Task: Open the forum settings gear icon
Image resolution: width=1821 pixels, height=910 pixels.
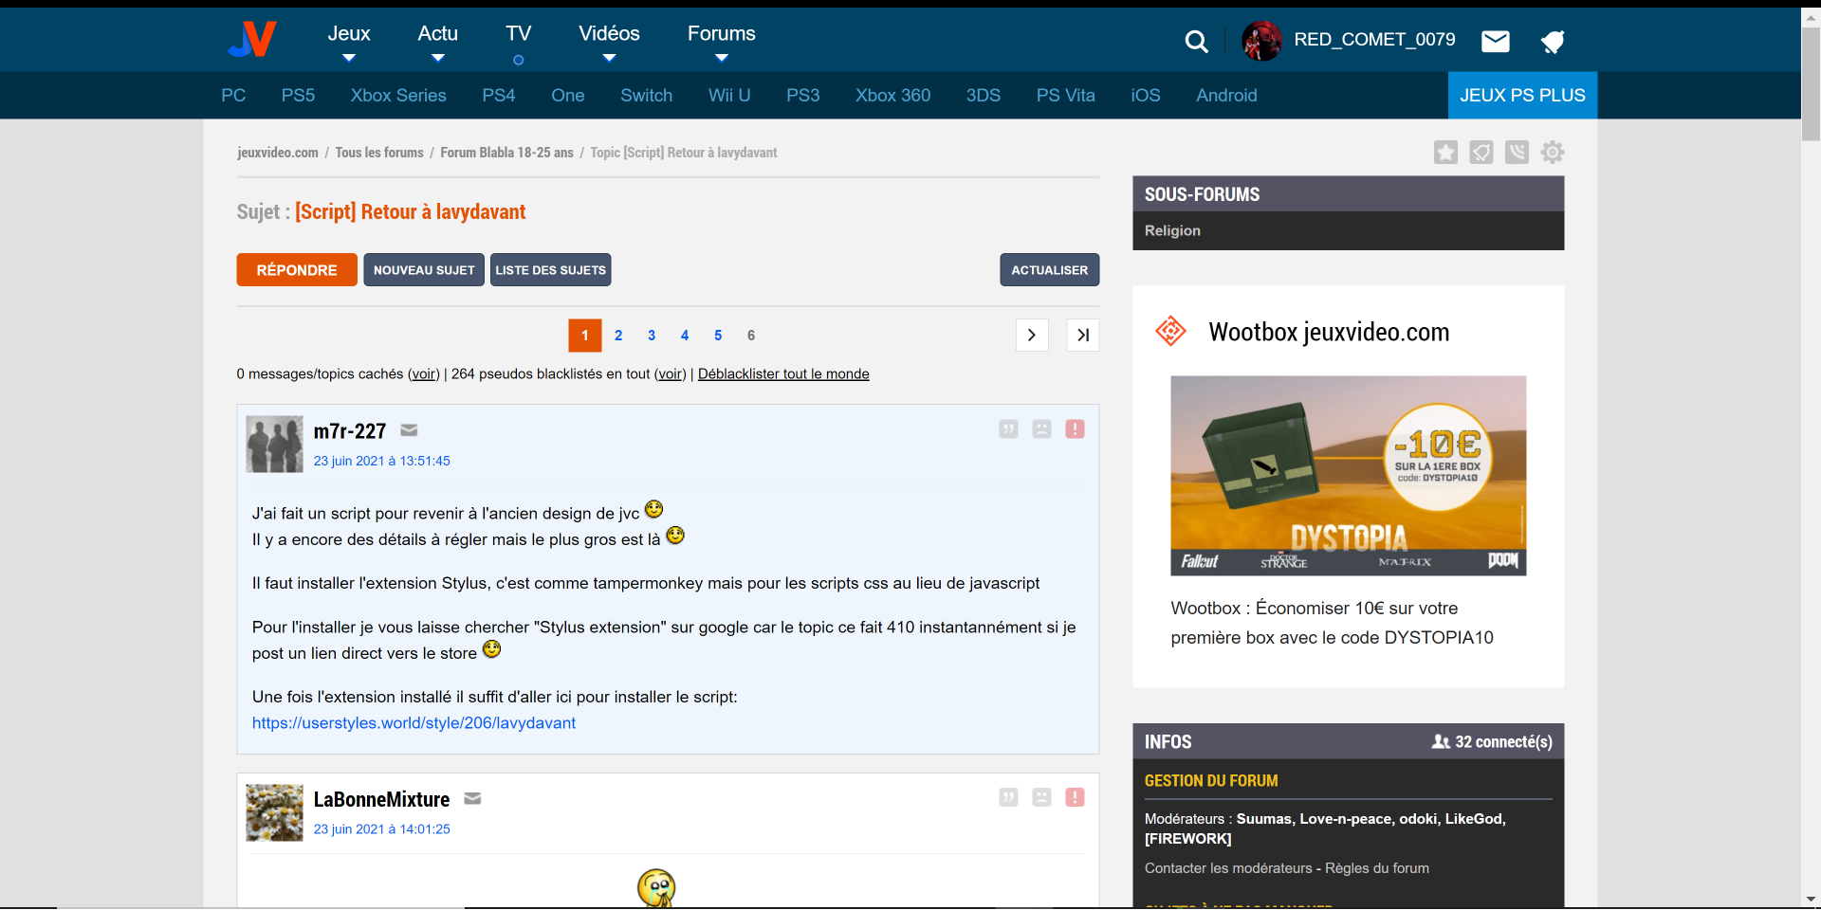Action: tap(1553, 152)
